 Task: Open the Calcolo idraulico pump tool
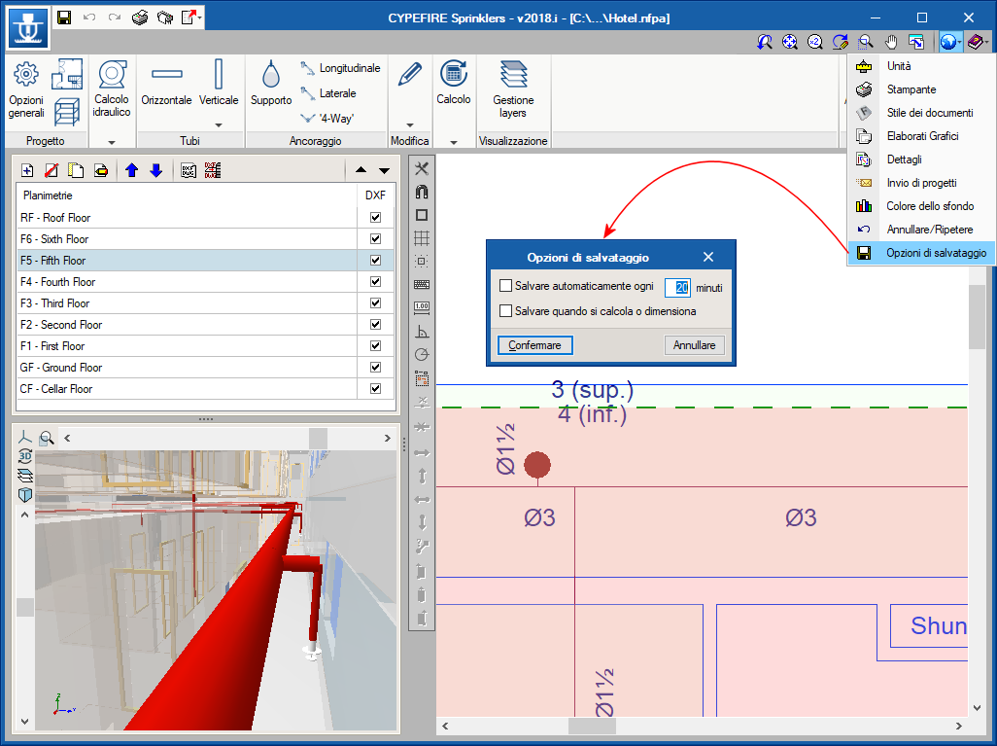point(112,89)
